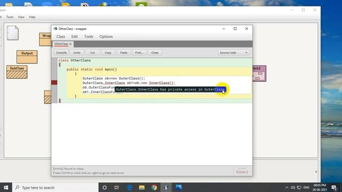Open File Explorer from the taskbar
Viewport: 342px width, 192px height.
point(142,187)
